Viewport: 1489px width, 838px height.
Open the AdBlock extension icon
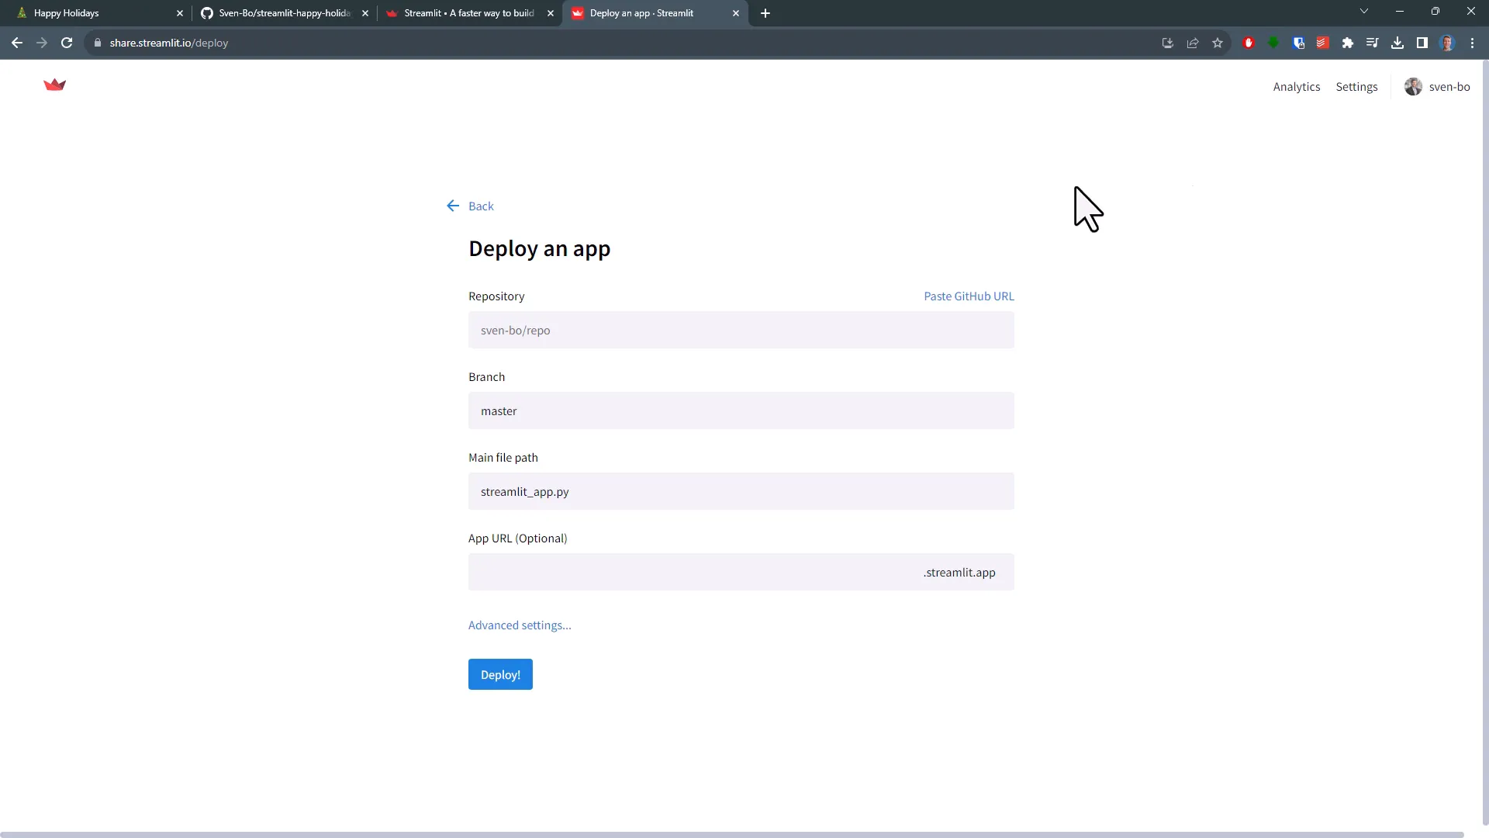tap(1249, 43)
